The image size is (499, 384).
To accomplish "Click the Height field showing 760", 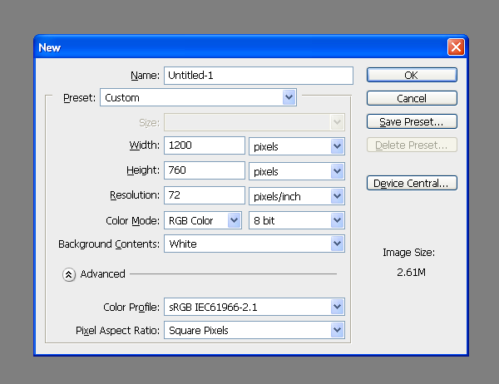I will 205,170.
